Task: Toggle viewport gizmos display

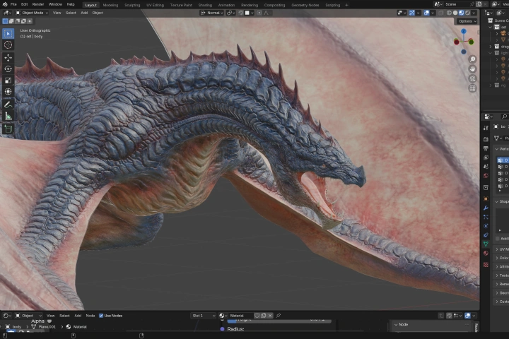Action: pyautogui.click(x=412, y=13)
